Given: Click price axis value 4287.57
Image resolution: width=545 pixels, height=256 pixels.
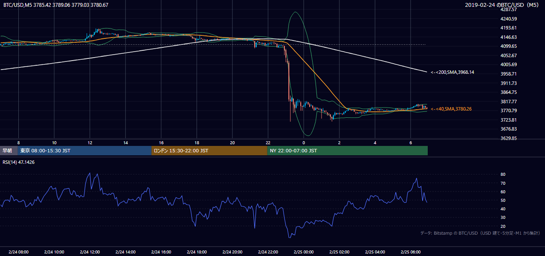Looking at the screenshot, I should click(508, 9).
